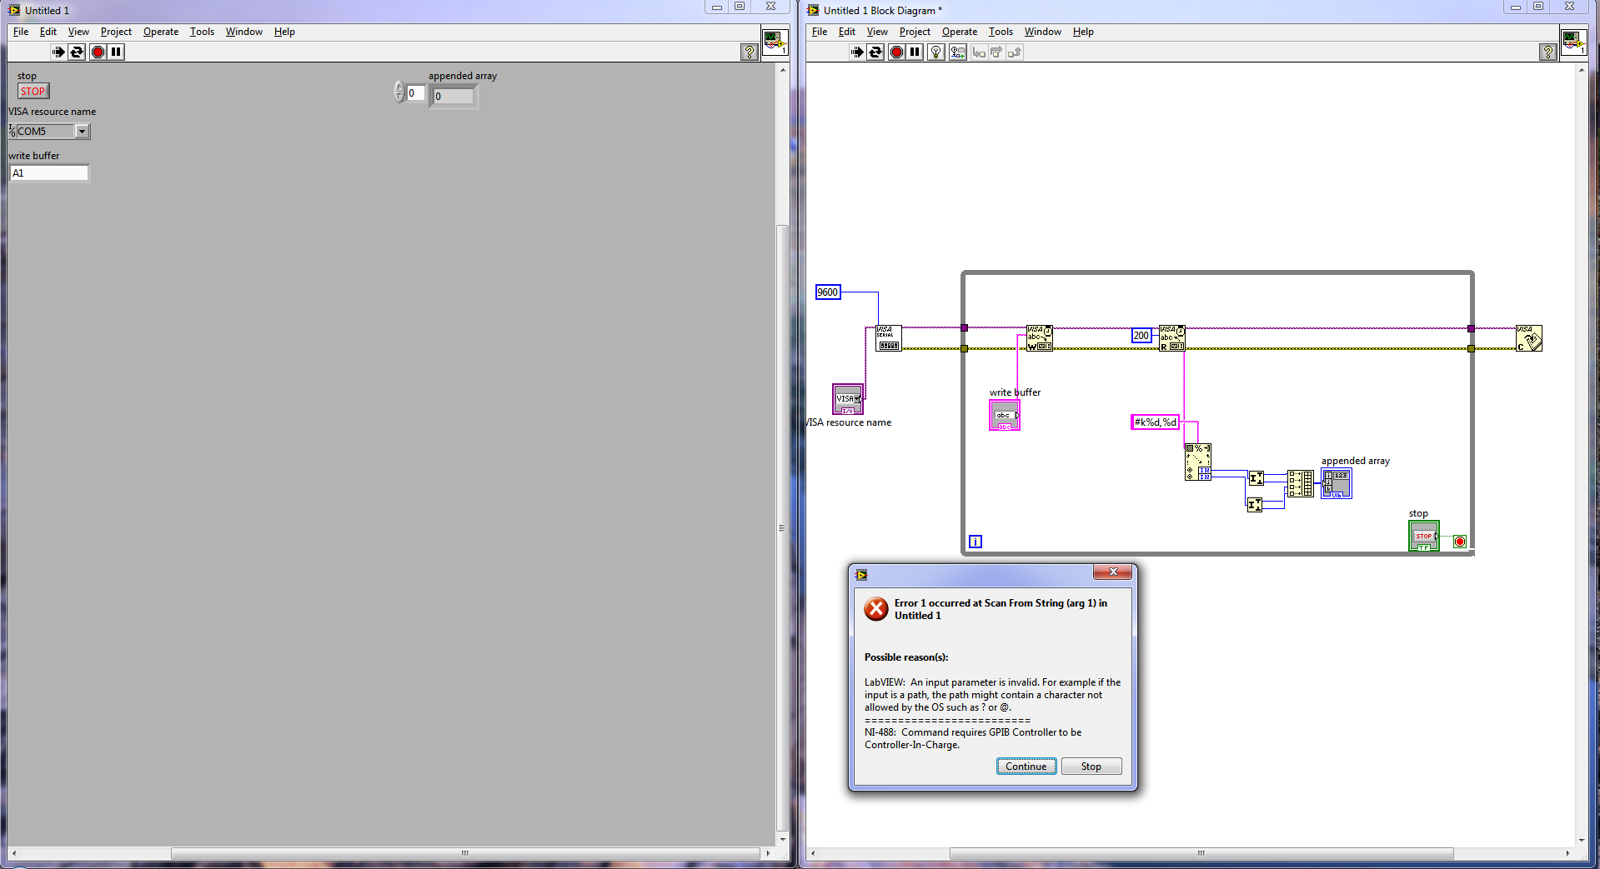Click Run Continuously on the Block Diagram toolbar
The width and height of the screenshot is (1600, 869).
[x=875, y=52]
